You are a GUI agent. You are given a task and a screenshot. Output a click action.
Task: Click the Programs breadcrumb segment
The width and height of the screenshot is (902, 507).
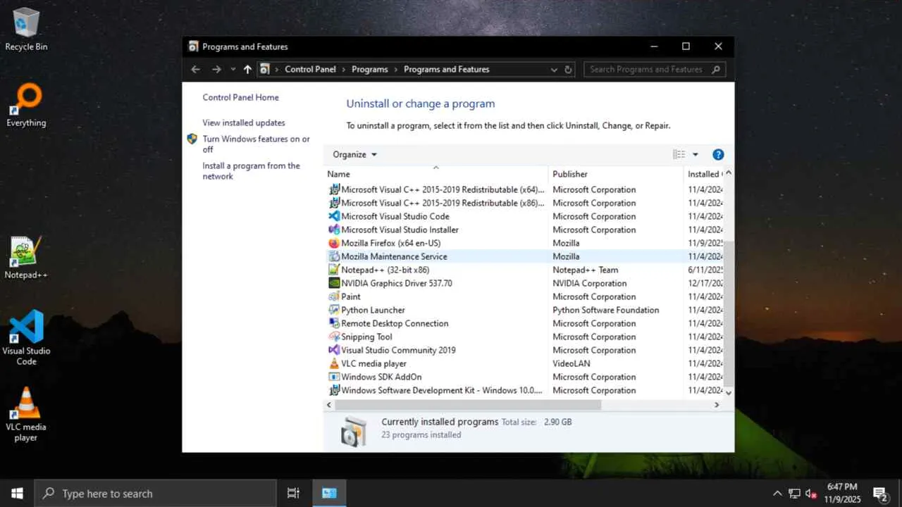pos(370,69)
